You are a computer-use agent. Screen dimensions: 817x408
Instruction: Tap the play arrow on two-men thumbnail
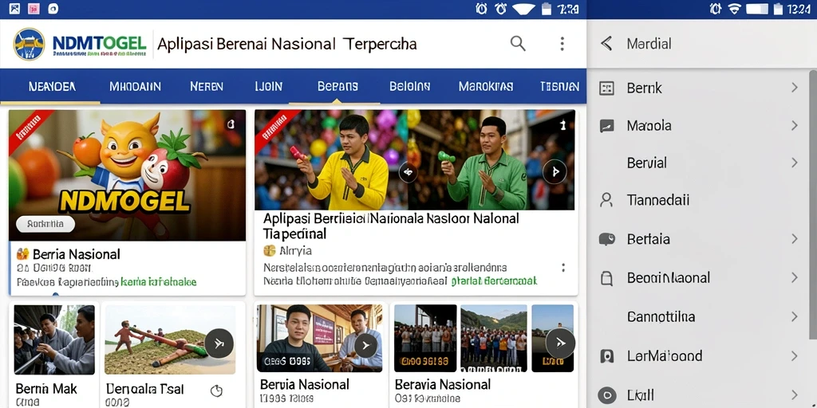[365, 345]
